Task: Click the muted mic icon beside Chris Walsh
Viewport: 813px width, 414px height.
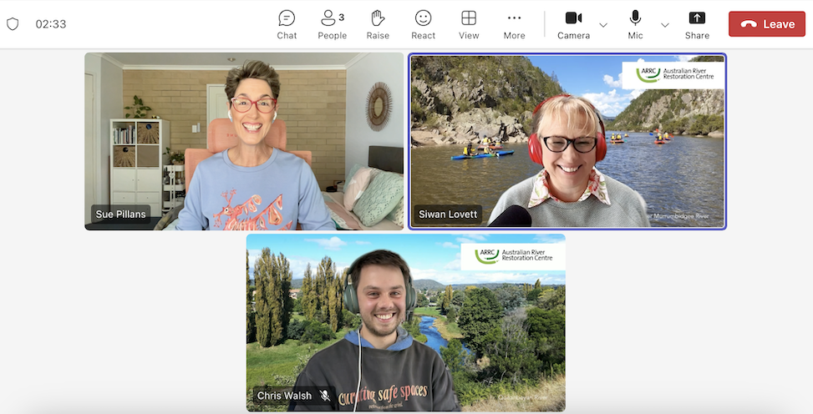Action: click(325, 396)
